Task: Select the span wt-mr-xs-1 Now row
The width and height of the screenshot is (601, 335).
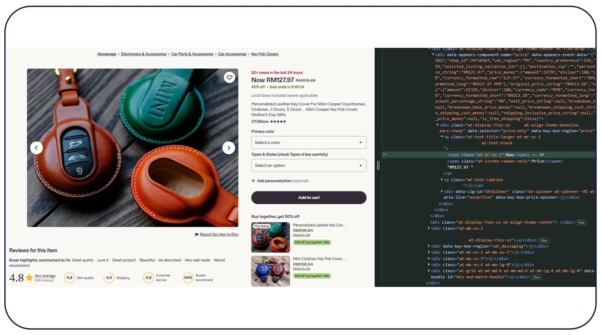Action: tap(488, 155)
